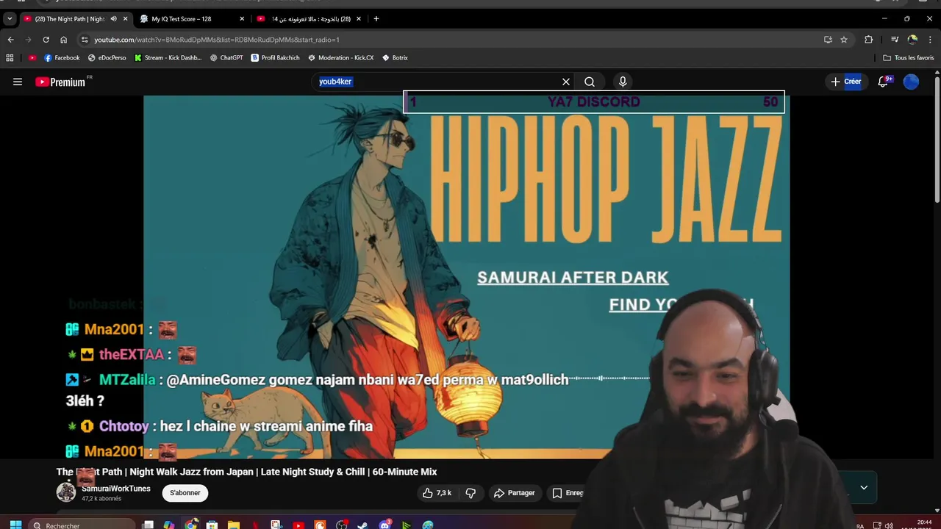Expand the playlist panel chevron

[864, 487]
